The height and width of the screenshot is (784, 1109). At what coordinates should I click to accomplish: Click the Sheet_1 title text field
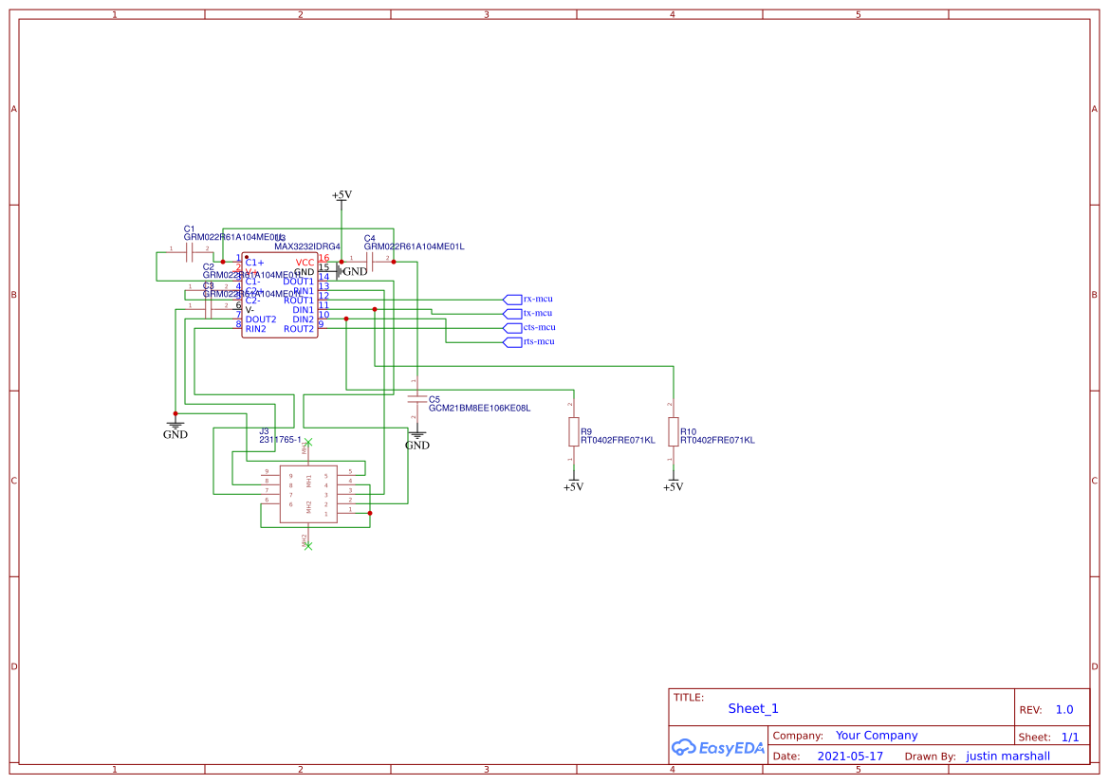(x=752, y=708)
